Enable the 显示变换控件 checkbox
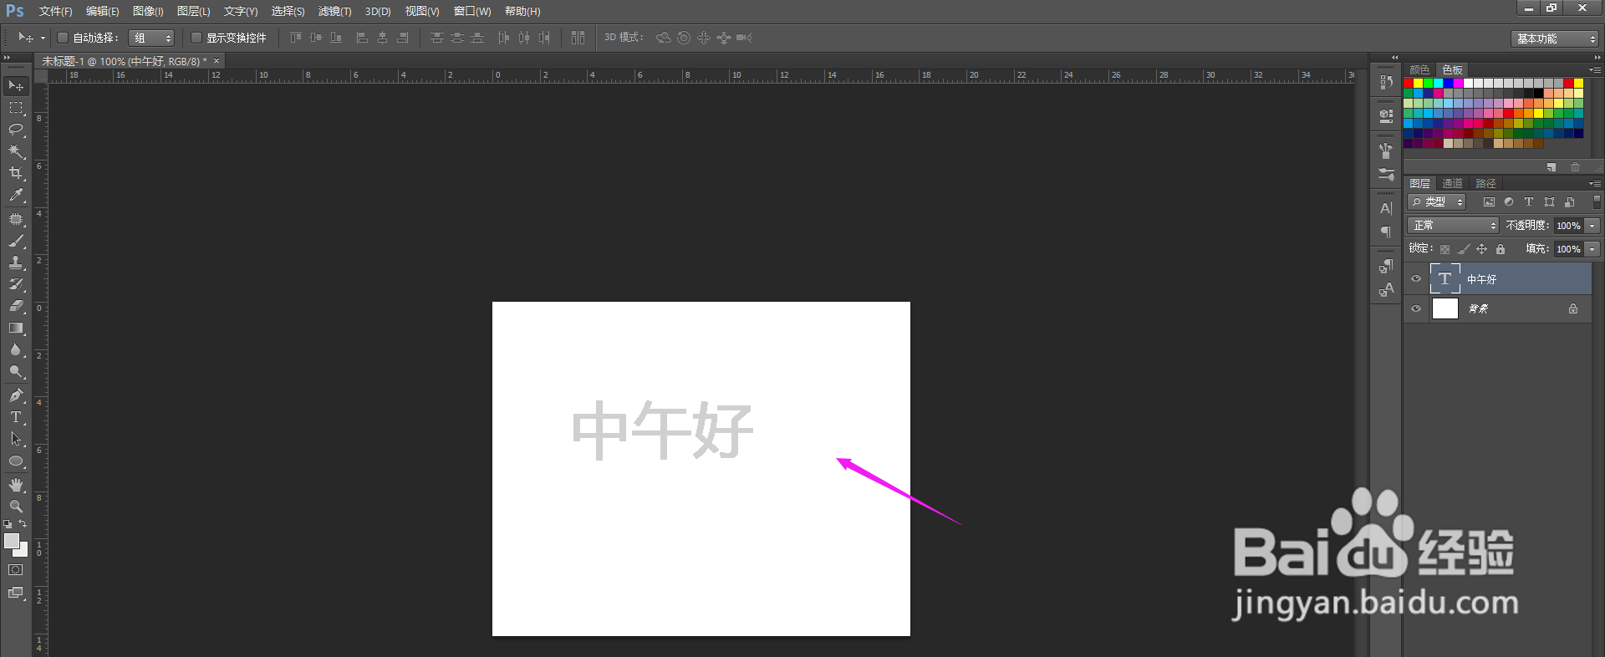This screenshot has width=1605, height=657. [196, 38]
